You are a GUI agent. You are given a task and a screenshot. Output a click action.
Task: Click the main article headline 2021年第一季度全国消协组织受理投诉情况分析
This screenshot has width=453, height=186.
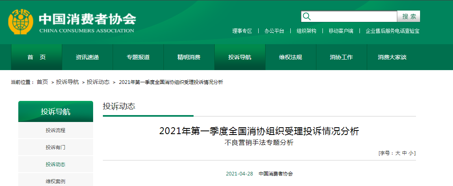point(259,131)
